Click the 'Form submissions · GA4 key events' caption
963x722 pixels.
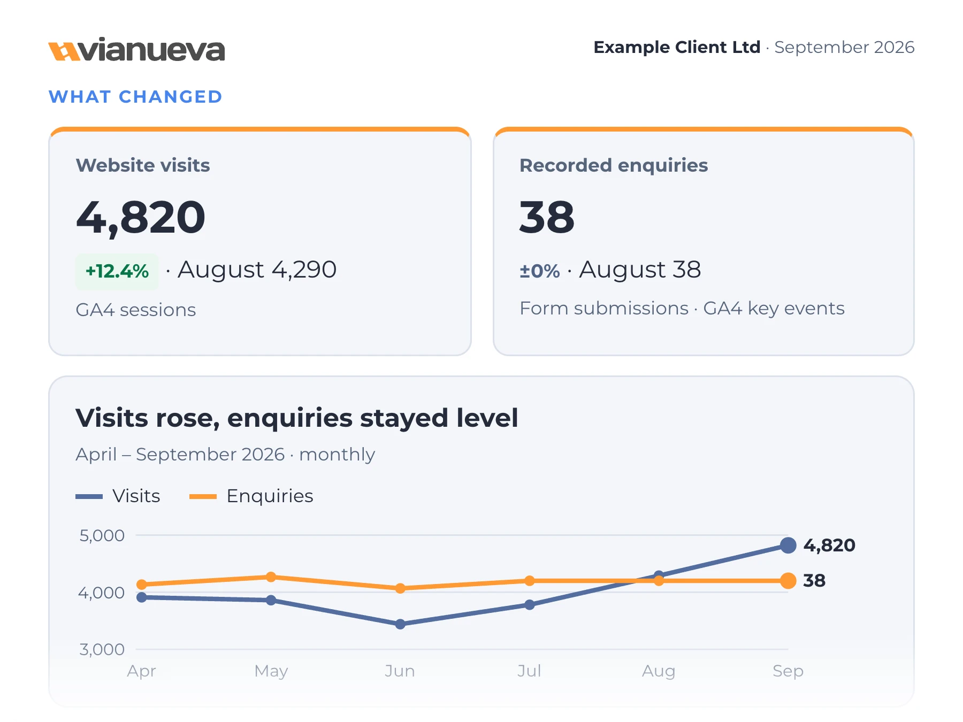(x=682, y=309)
